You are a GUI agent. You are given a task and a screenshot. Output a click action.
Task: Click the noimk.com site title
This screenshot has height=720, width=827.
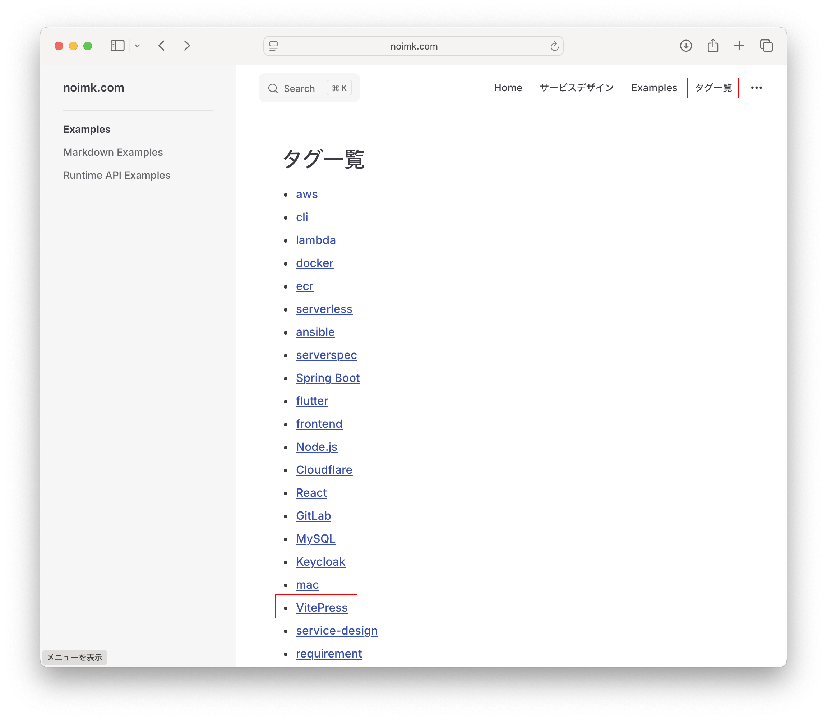click(x=93, y=88)
